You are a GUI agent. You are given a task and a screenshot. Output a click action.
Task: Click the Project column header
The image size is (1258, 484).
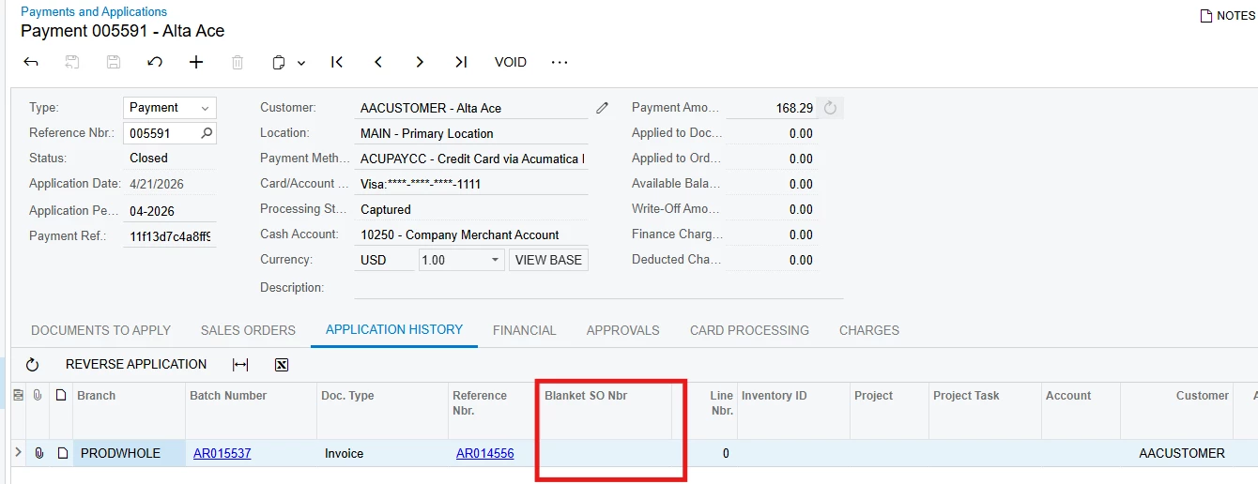(x=890, y=411)
